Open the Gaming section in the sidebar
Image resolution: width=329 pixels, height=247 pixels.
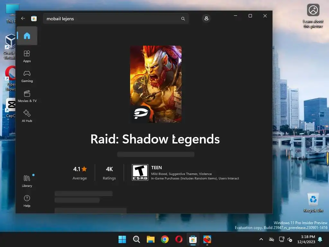27,77
